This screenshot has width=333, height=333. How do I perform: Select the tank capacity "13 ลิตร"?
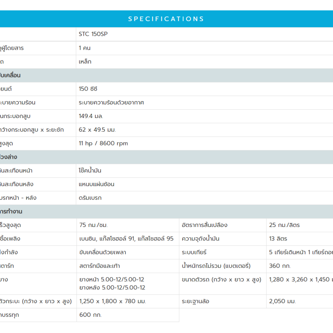[x=278, y=238]
